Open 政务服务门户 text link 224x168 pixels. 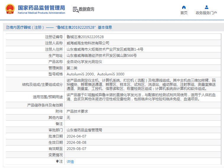coord(206,13)
